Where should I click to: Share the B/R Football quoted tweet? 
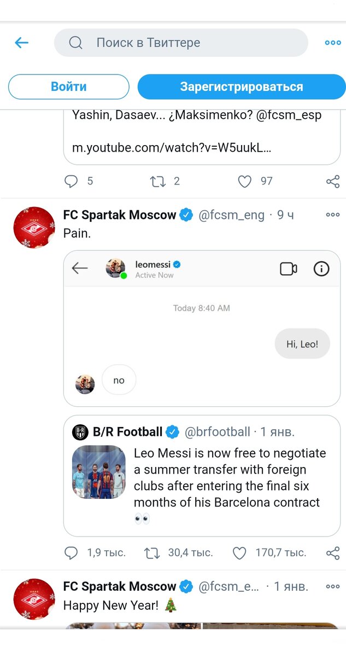[333, 552]
